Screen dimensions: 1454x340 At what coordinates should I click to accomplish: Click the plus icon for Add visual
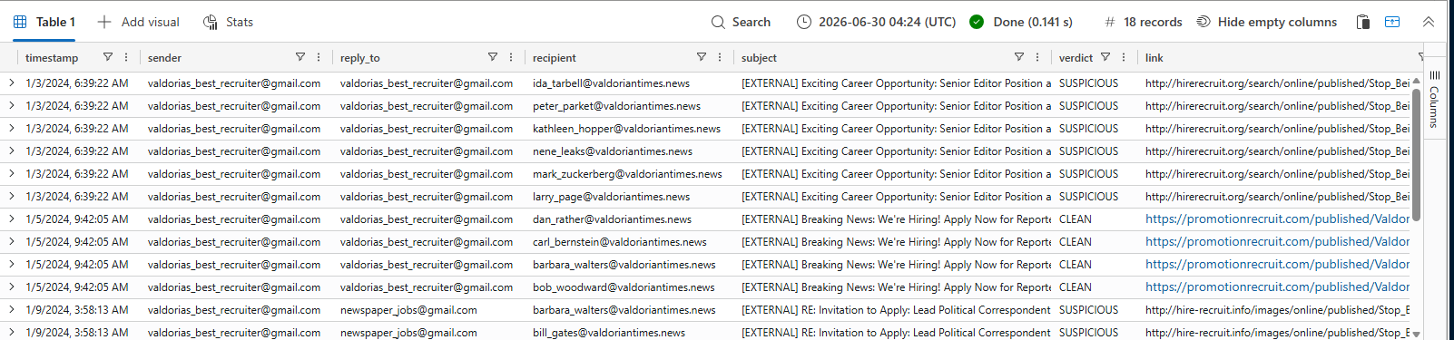point(104,22)
